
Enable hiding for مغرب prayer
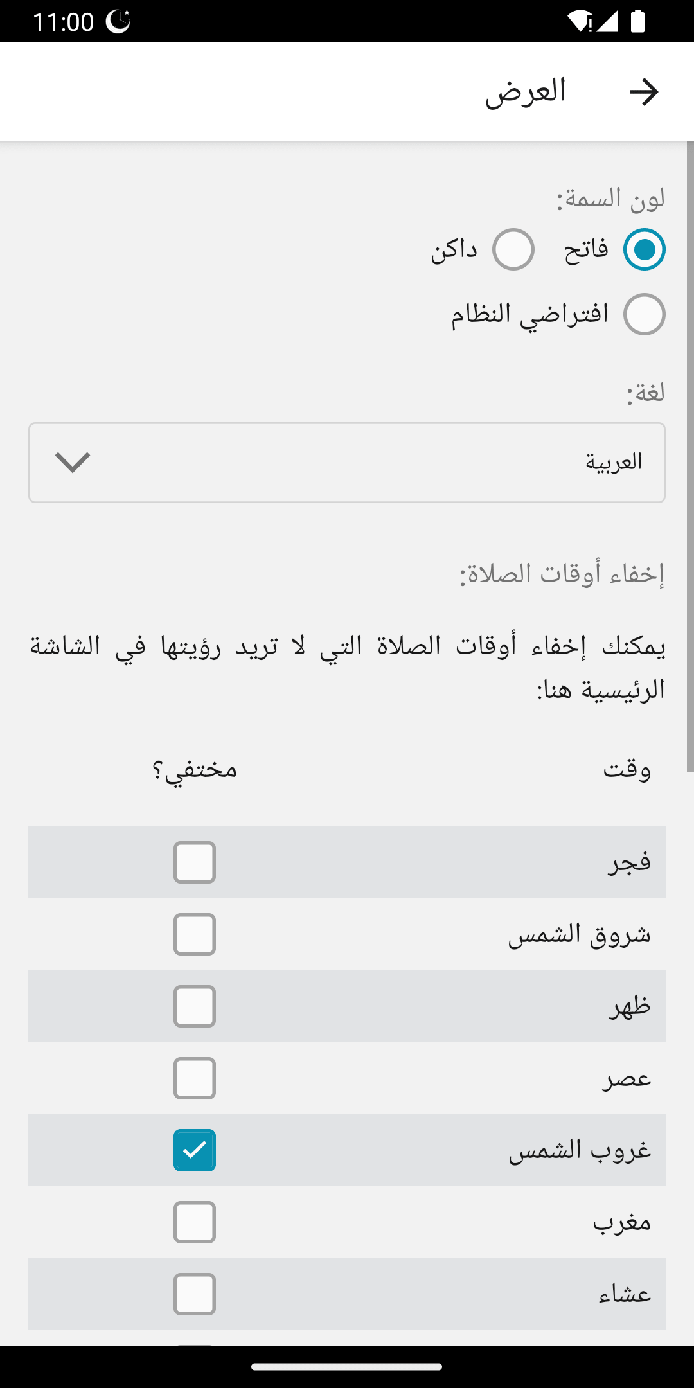pos(195,1222)
